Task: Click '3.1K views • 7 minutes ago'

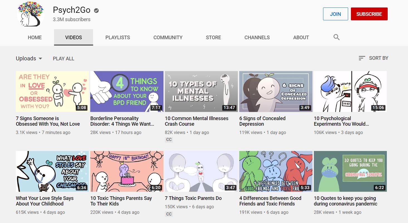Action: 43,133
